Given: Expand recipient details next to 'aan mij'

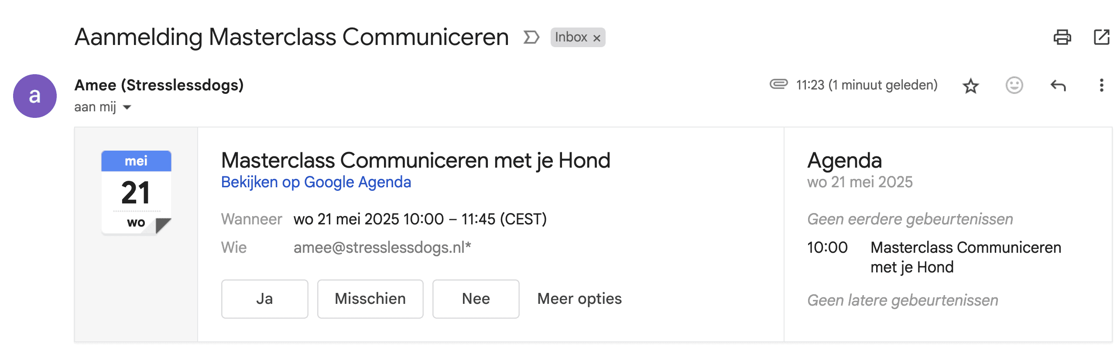Looking at the screenshot, I should [x=127, y=107].
